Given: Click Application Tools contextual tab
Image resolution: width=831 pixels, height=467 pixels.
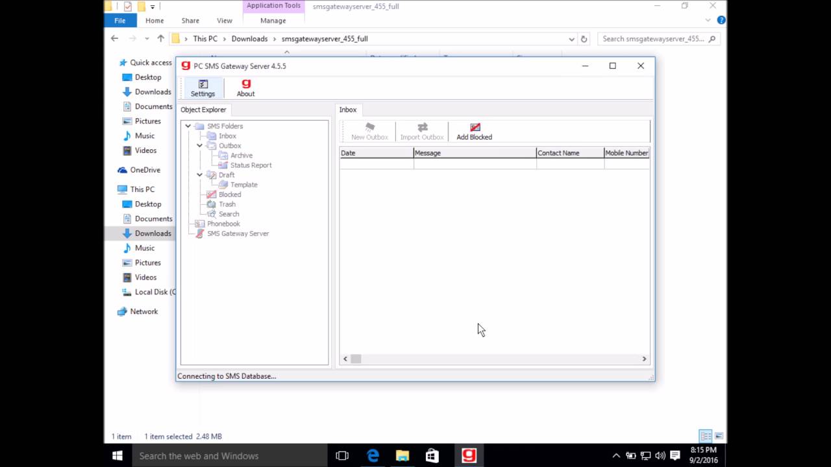Looking at the screenshot, I should point(273,6).
